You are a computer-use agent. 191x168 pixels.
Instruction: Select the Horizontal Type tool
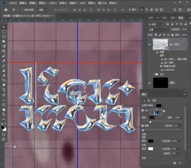tap(4, 90)
